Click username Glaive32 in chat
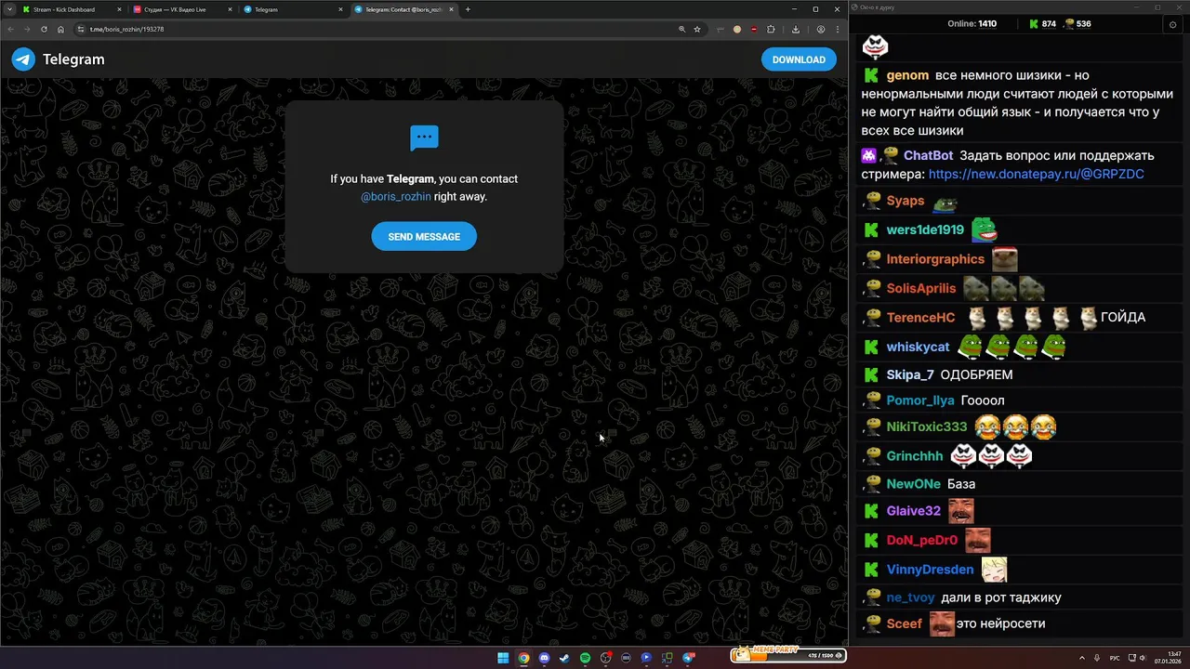This screenshot has width=1190, height=669. (914, 511)
